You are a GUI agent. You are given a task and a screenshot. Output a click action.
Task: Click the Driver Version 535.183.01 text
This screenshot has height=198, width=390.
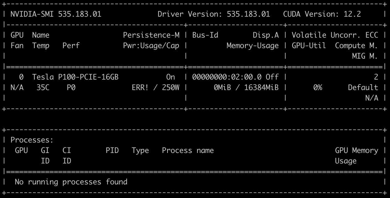[214, 14]
